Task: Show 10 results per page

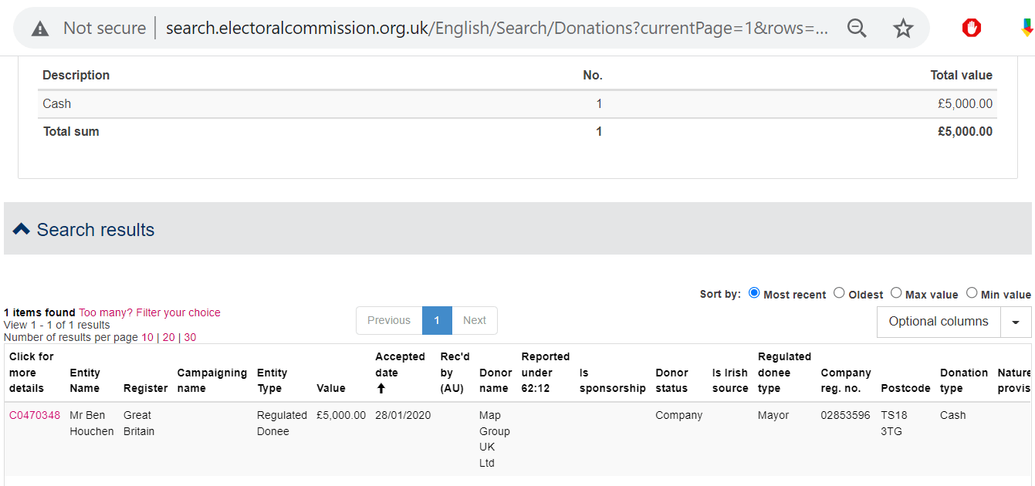Action: tap(147, 337)
